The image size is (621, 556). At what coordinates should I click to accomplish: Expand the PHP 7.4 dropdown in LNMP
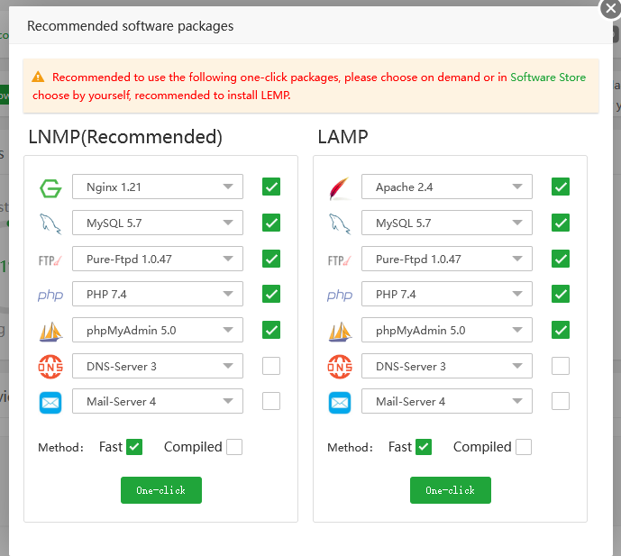[158, 295]
